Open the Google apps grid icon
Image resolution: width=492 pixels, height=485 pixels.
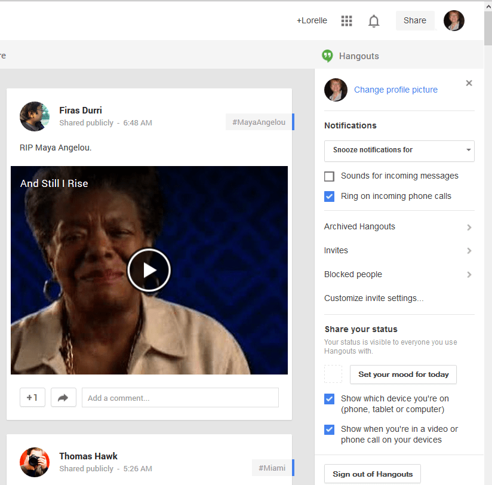point(346,21)
